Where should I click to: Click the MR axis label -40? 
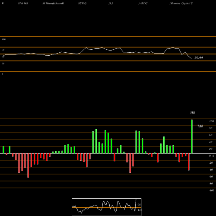[211, 170]
